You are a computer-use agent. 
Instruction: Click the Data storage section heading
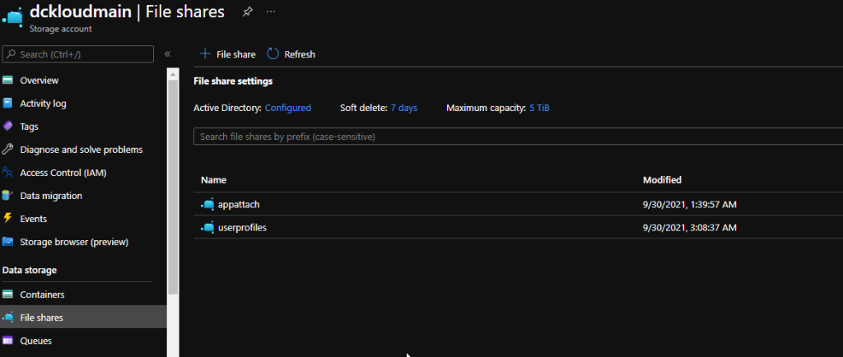(x=30, y=270)
